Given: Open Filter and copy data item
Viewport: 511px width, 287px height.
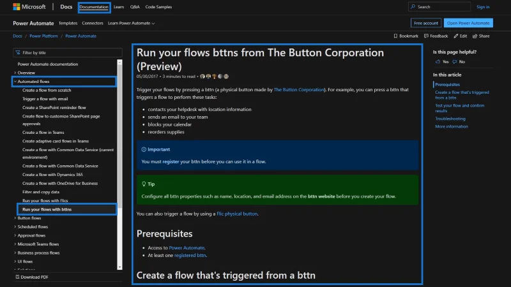Looking at the screenshot, I should 41,192.
